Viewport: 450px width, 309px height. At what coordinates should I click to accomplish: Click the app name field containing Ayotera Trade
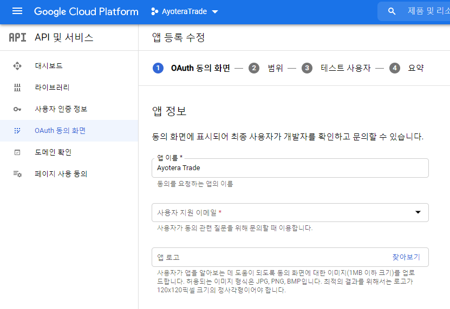point(290,168)
